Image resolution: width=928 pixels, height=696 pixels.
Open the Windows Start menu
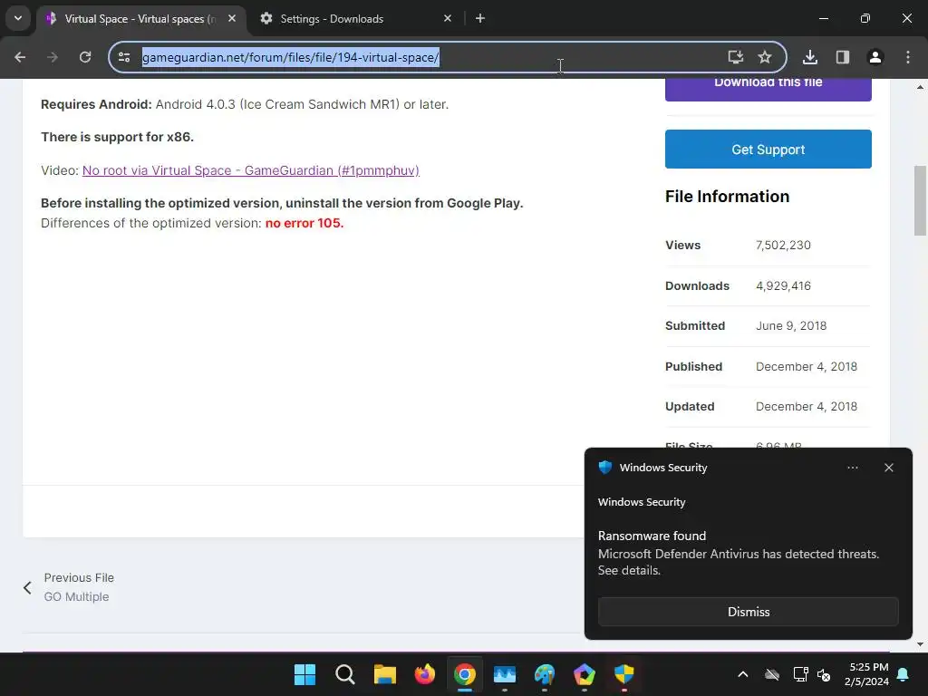(x=304, y=674)
